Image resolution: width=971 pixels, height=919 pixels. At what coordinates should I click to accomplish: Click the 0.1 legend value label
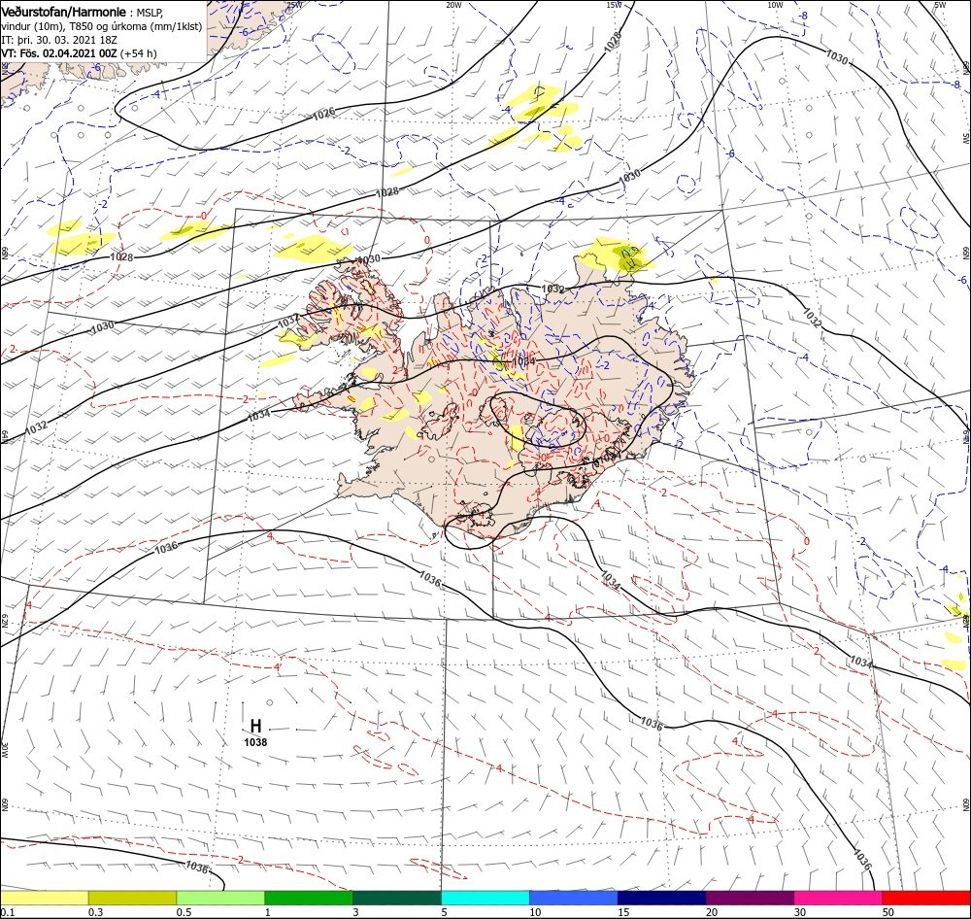click(8, 912)
